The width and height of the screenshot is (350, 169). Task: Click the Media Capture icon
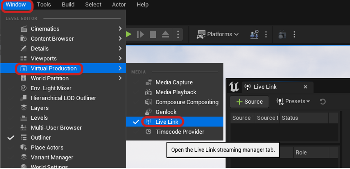[x=148, y=82]
